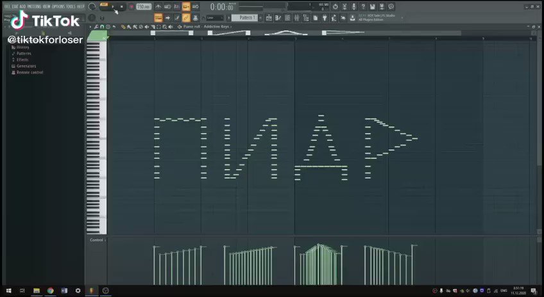Open the EDIT menu
544x297 pixels.
pyautogui.click(x=15, y=6)
